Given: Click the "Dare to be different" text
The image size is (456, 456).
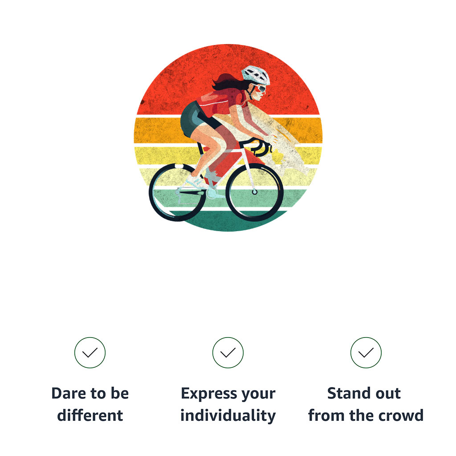Looking at the screenshot, I should 90,404.
